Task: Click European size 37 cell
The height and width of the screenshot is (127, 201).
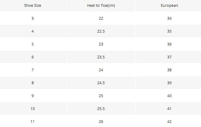Action: pyautogui.click(x=169, y=57)
